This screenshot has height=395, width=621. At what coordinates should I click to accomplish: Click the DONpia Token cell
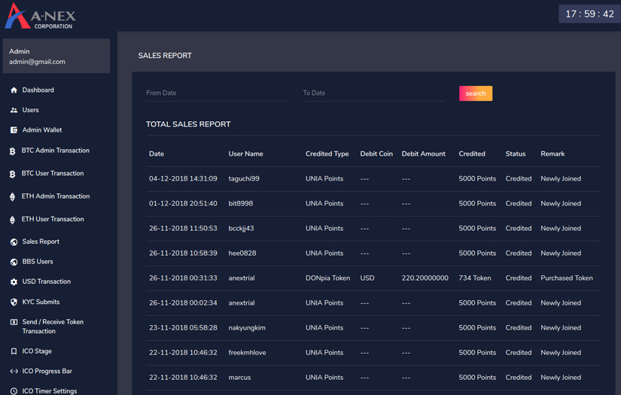click(x=327, y=278)
